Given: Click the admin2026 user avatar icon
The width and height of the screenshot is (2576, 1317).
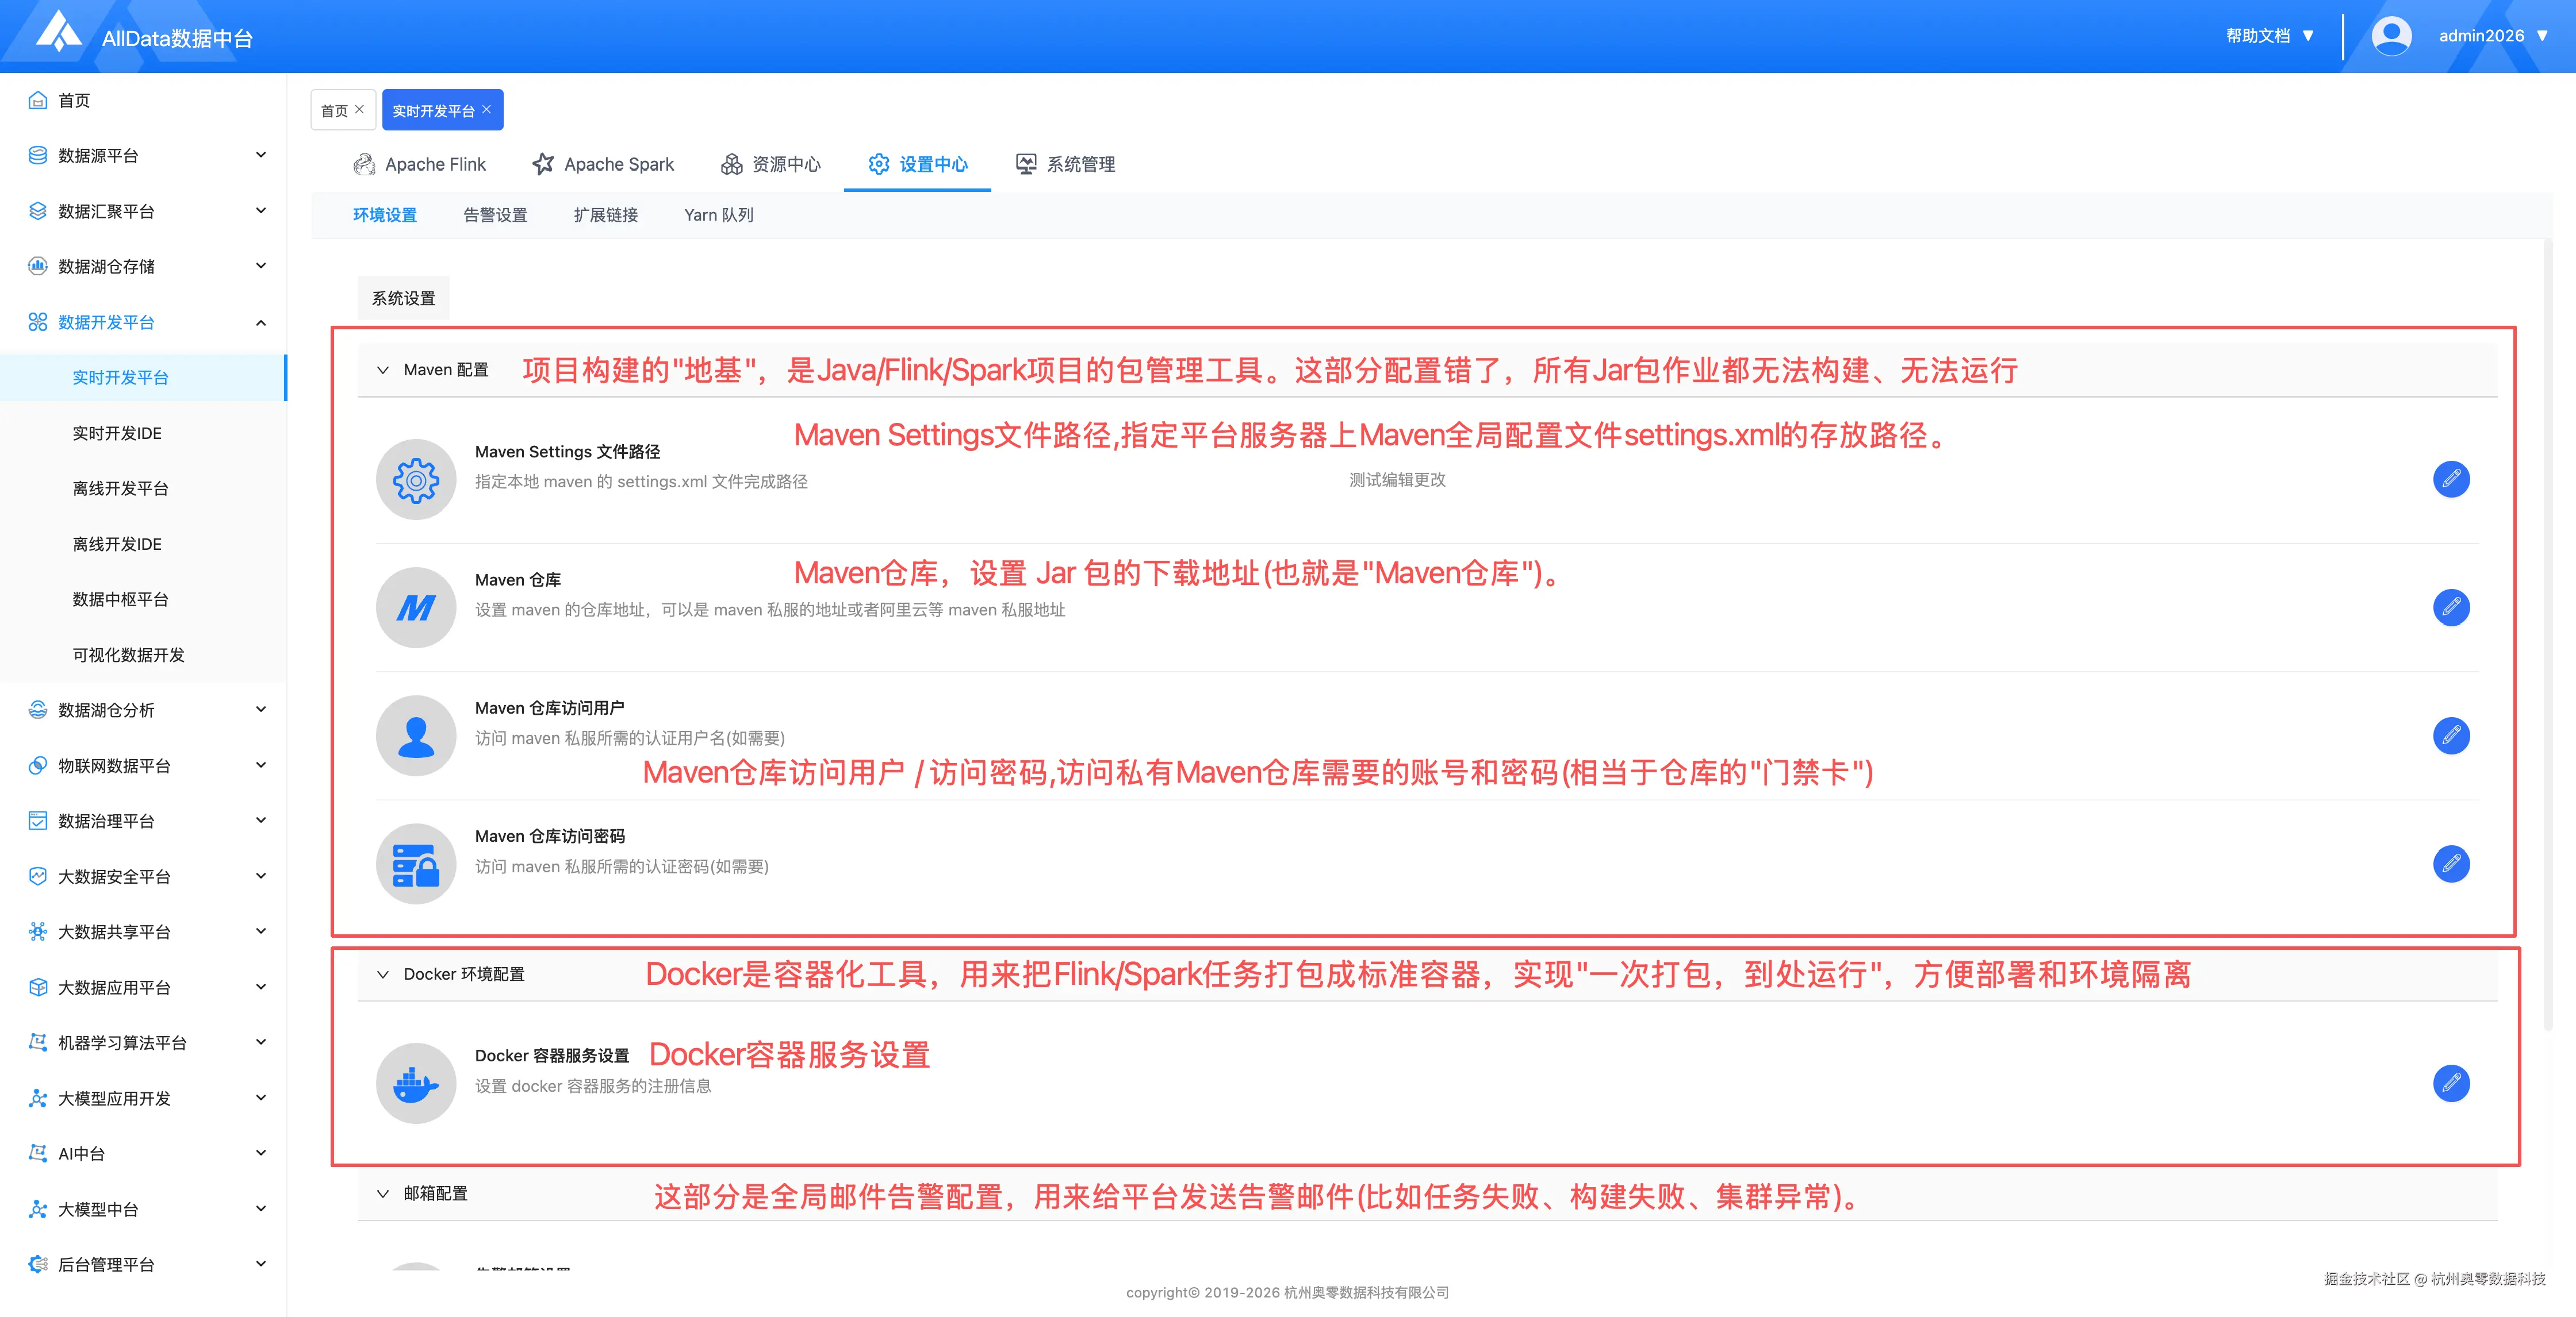Looking at the screenshot, I should [x=2391, y=36].
